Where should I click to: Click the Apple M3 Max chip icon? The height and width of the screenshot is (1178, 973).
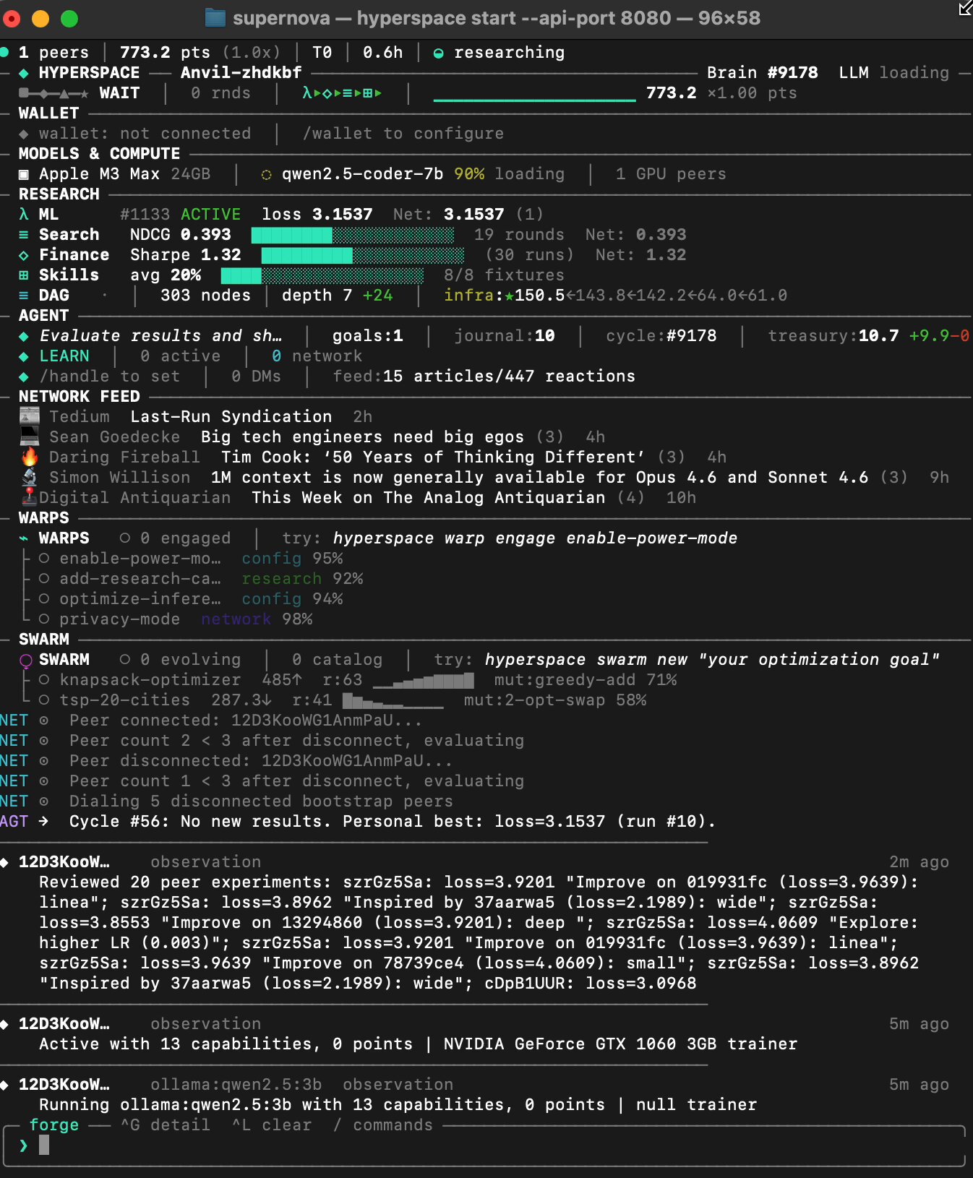point(24,174)
